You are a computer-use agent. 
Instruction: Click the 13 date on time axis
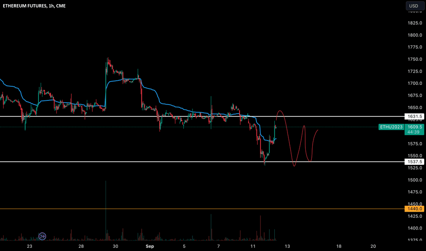pos(287,246)
